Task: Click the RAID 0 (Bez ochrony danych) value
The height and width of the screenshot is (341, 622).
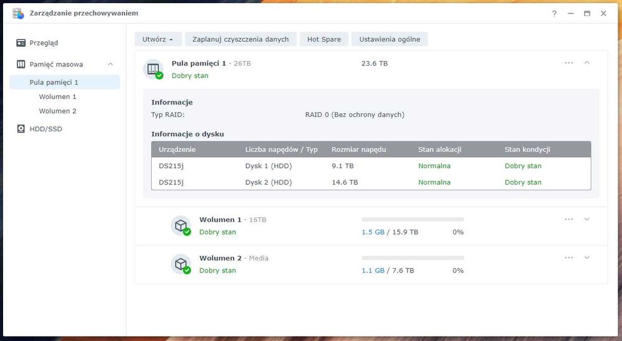Action: [x=355, y=114]
